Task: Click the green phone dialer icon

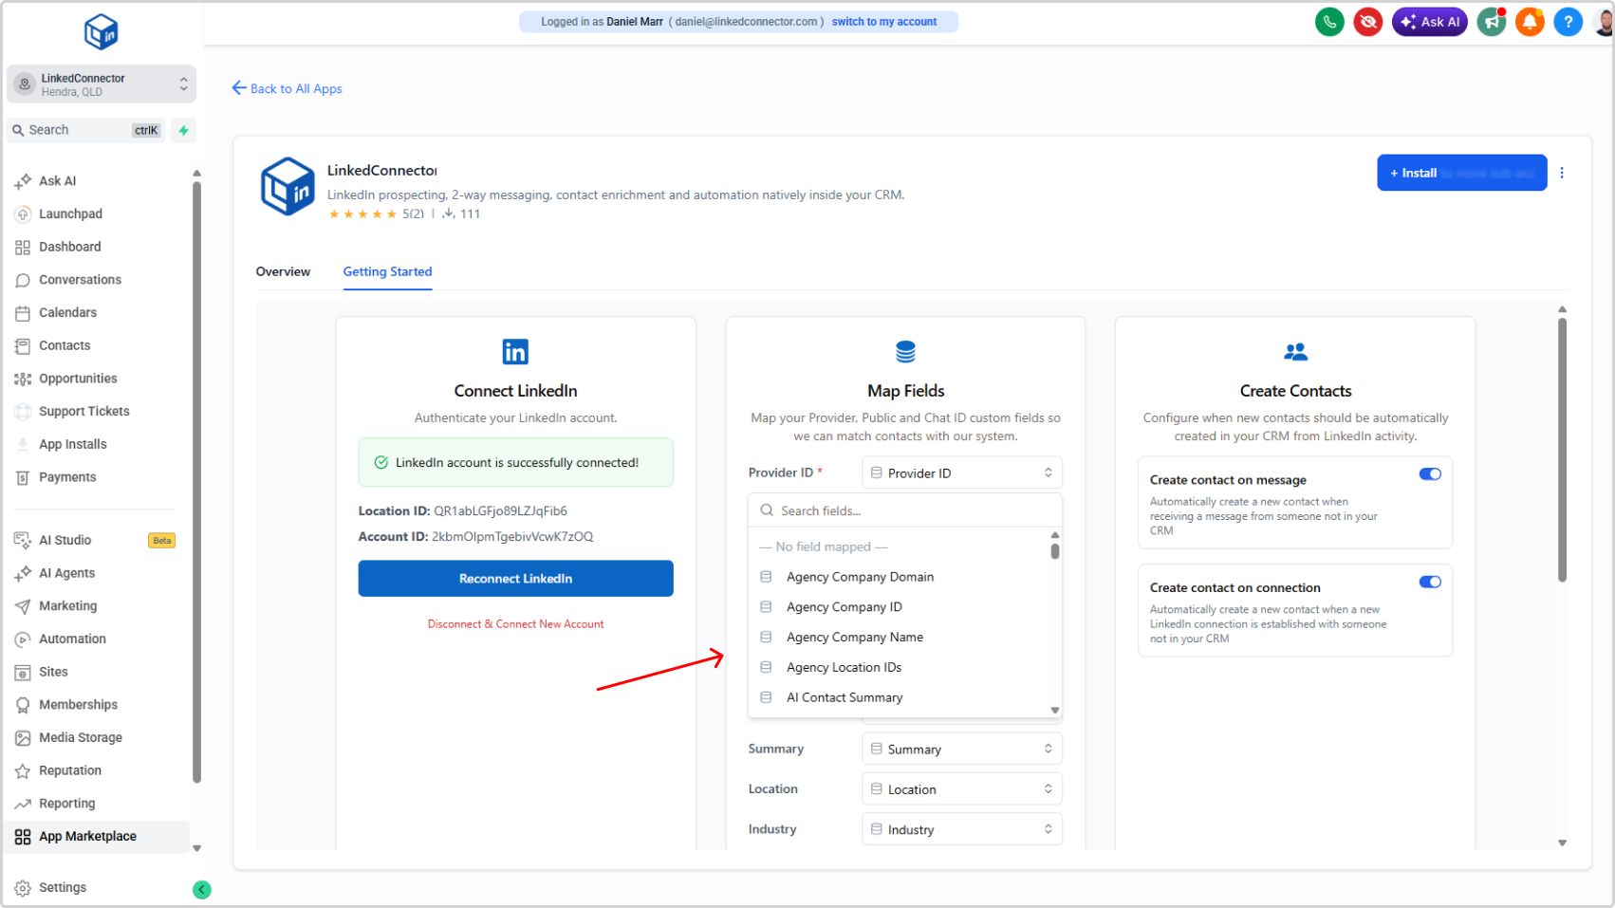Action: [1329, 22]
